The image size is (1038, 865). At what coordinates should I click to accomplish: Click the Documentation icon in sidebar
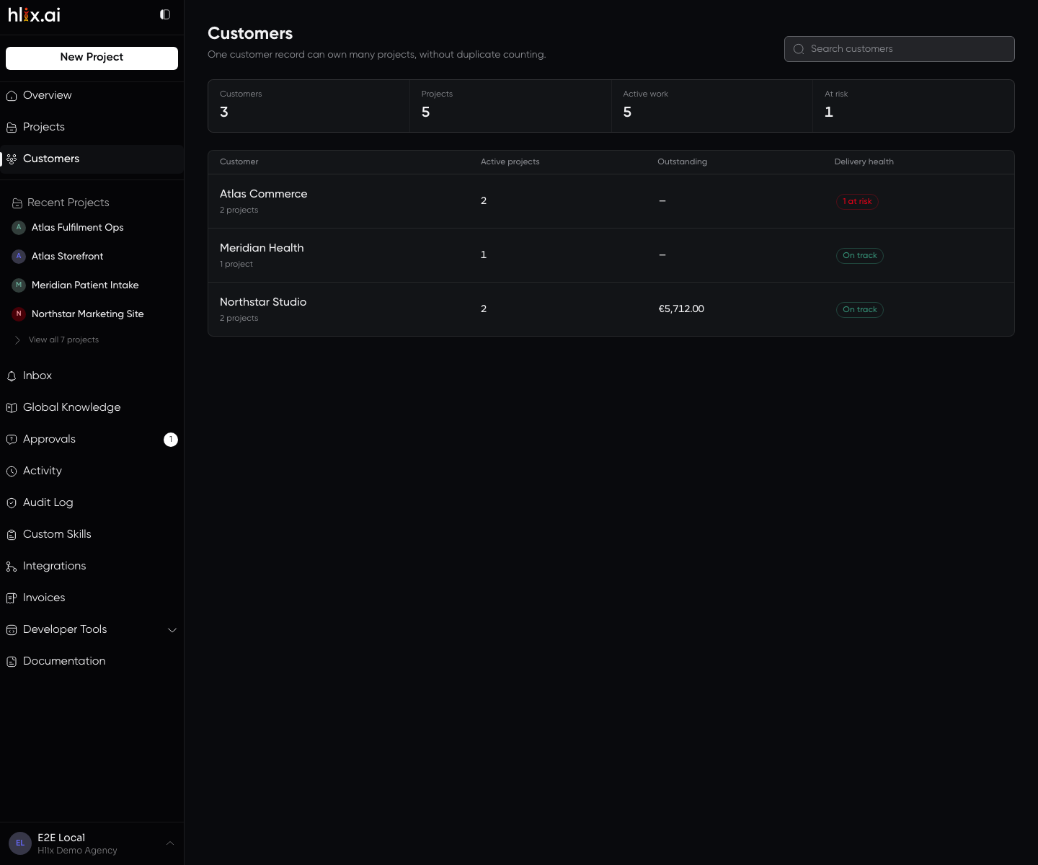point(12,662)
